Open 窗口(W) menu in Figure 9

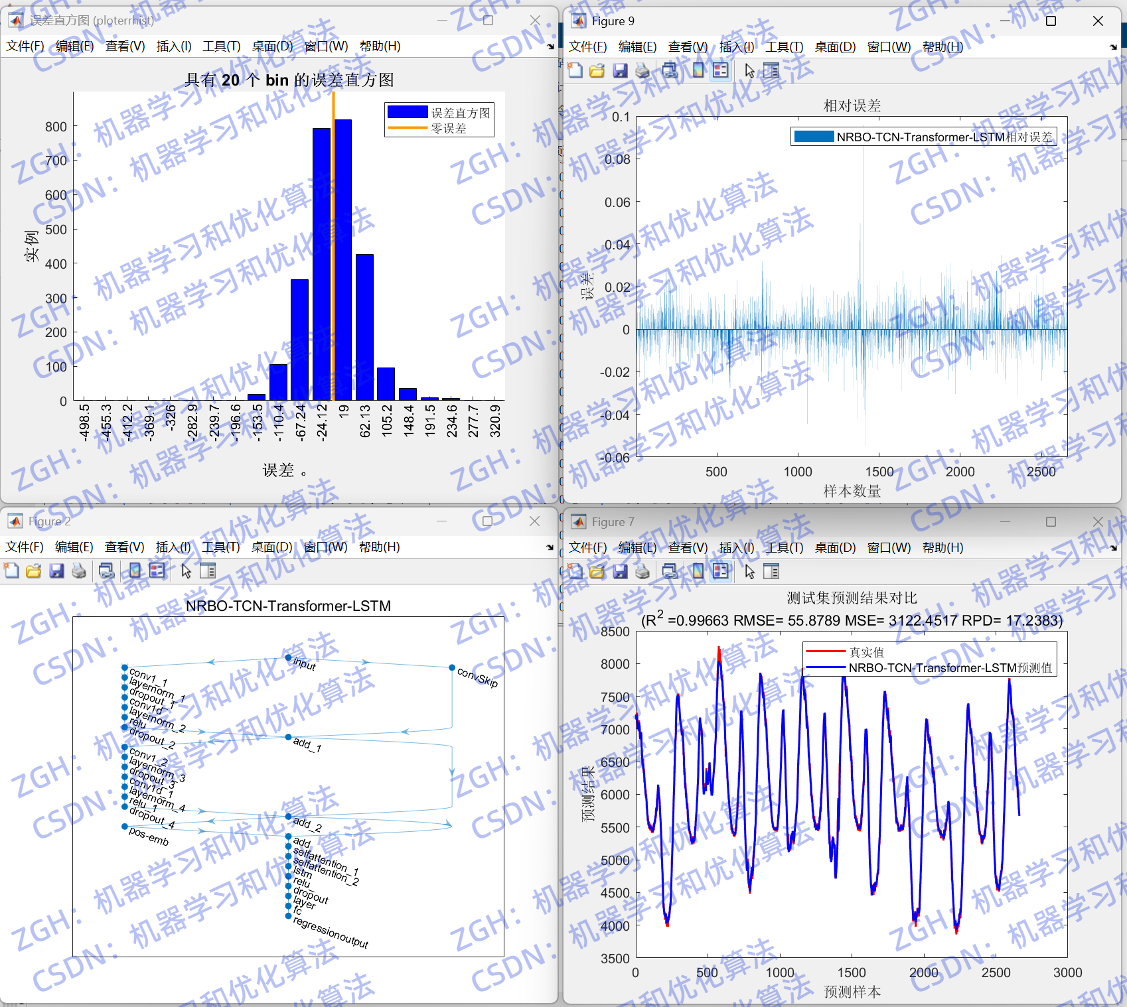(x=889, y=46)
